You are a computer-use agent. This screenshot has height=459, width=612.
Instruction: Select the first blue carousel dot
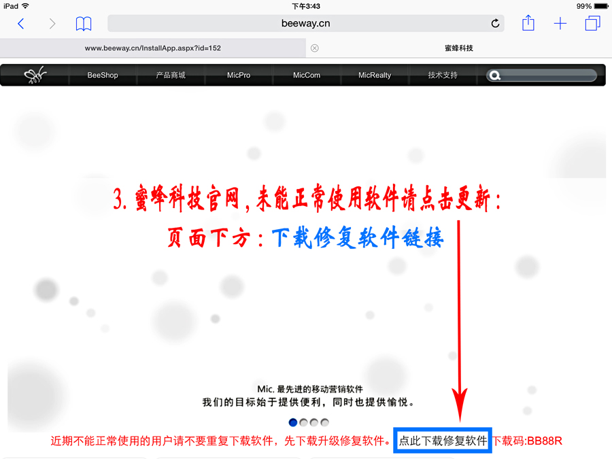tap(292, 422)
